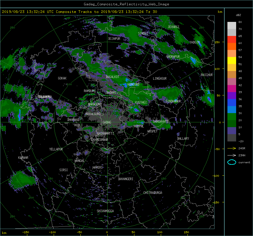The width and height of the screenshot is (253, 236).
Task: Click the SHIRAHATTI city label
Action: (105, 133)
